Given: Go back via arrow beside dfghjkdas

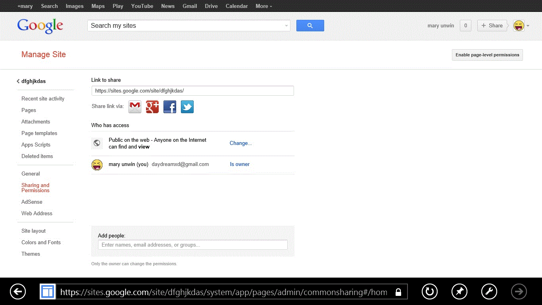Looking at the screenshot, I should point(18,81).
